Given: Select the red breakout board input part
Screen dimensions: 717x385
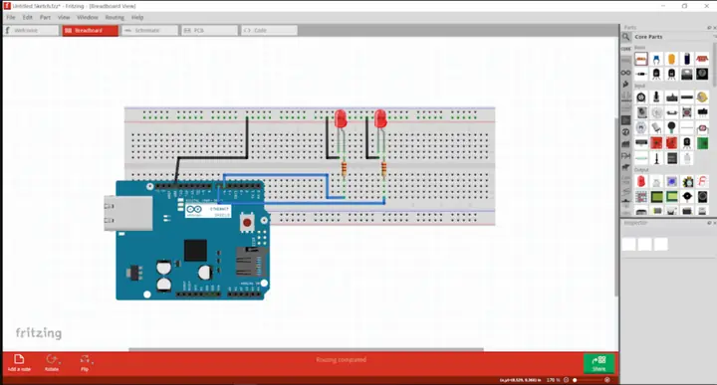Looking at the screenshot, I should (x=656, y=143).
